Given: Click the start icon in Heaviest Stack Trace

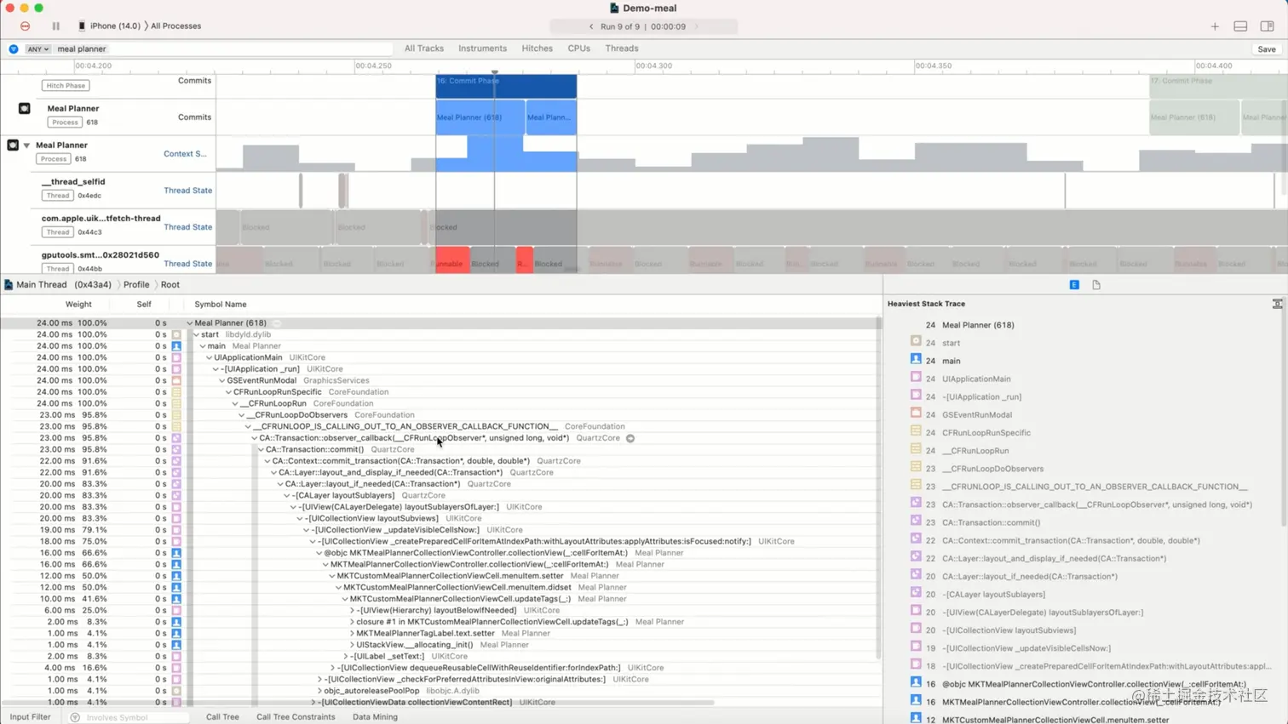Looking at the screenshot, I should click(916, 341).
